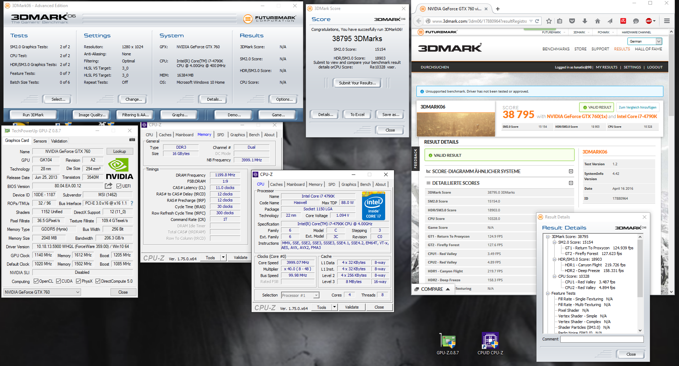The height and width of the screenshot is (366, 679).
Task: Collapse the Feature Tests tree node
Action: coord(548,293)
